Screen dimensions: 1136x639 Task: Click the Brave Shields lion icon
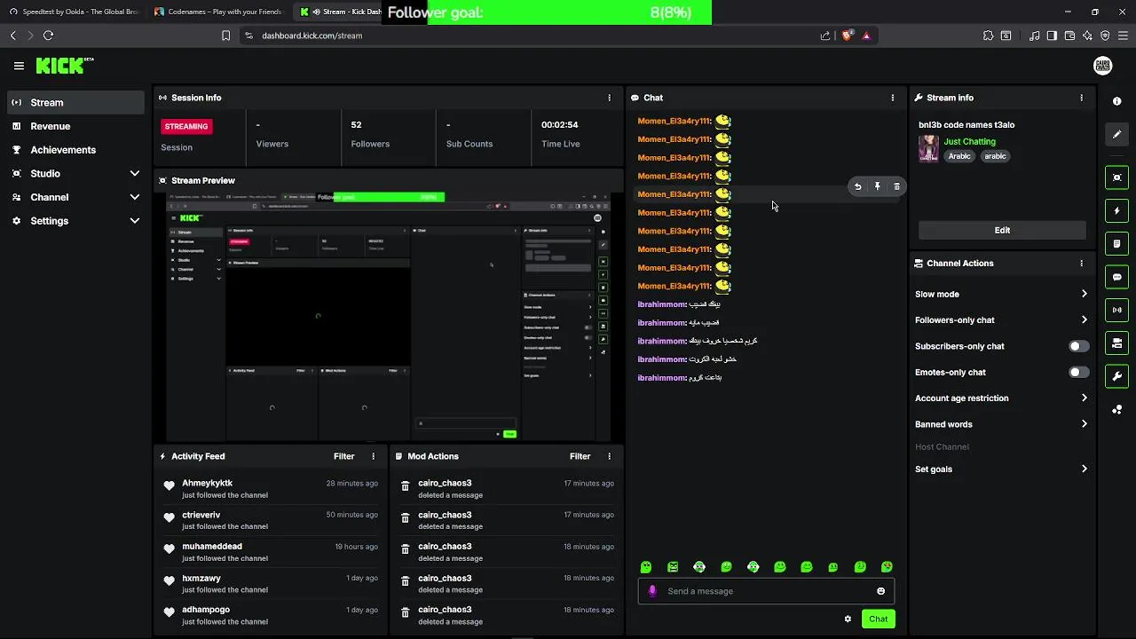coord(848,35)
